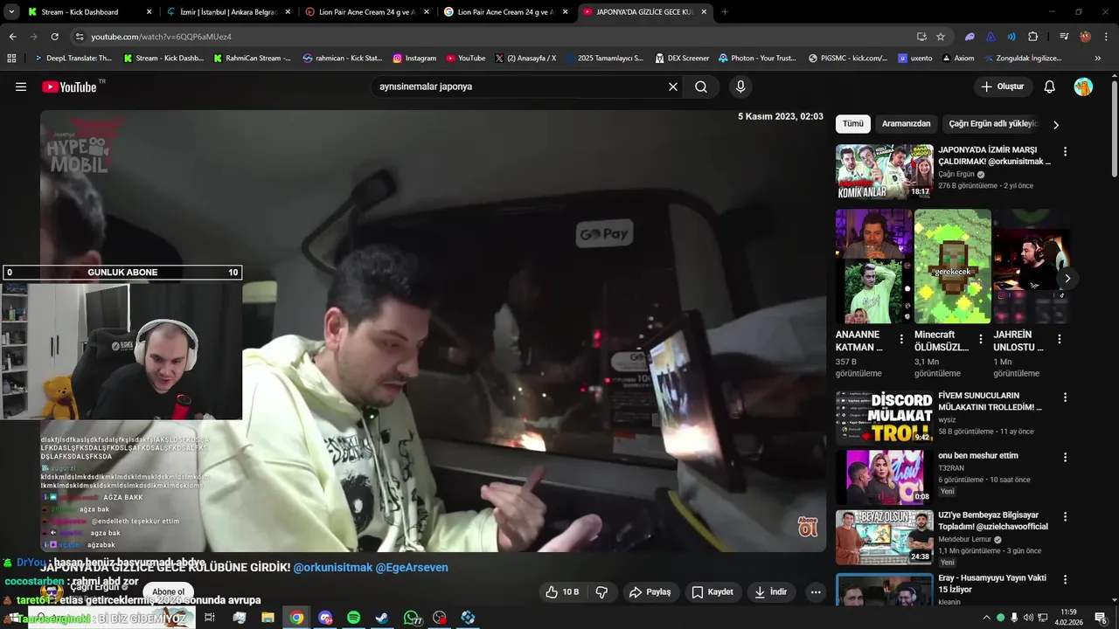
Task: Open the apps grid in bookmarks bar
Action: coord(11,59)
